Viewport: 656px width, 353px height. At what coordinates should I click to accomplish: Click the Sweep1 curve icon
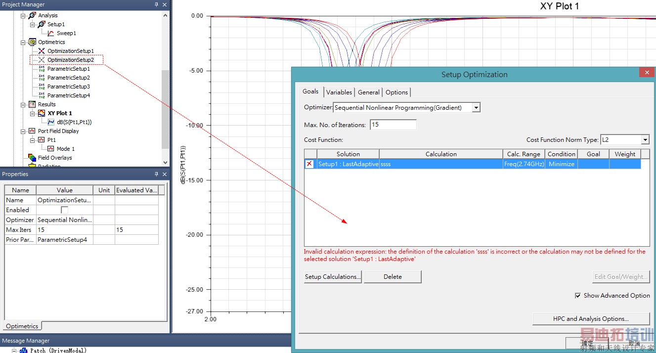point(51,33)
